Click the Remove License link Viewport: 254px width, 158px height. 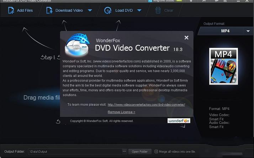tap(121, 112)
